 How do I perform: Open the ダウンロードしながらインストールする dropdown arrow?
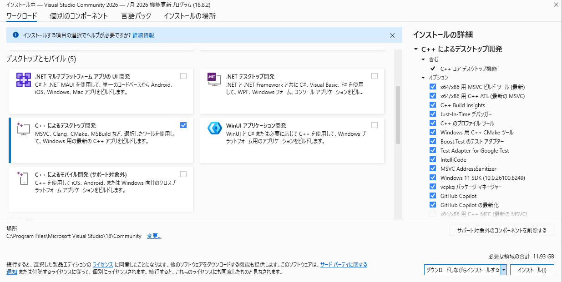[x=504, y=270]
